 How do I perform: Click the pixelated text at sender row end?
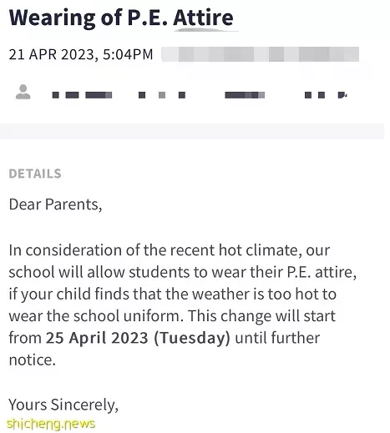click(326, 95)
